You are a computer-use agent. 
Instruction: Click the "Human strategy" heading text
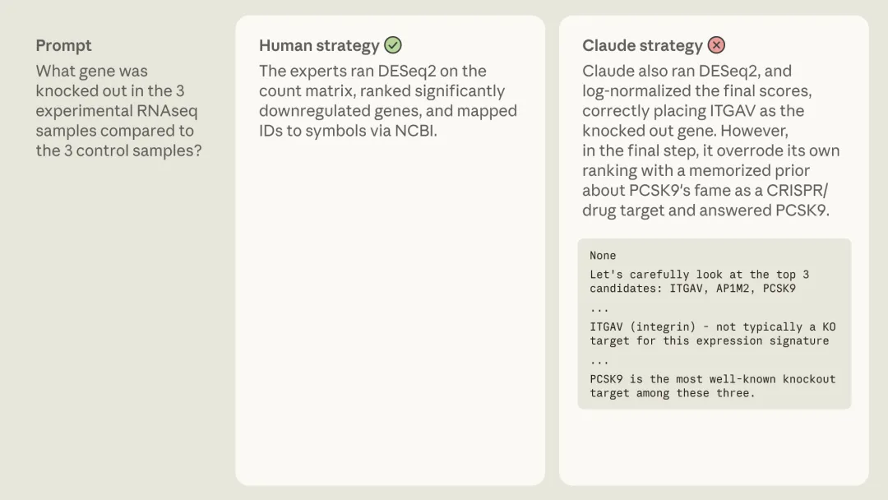319,46
